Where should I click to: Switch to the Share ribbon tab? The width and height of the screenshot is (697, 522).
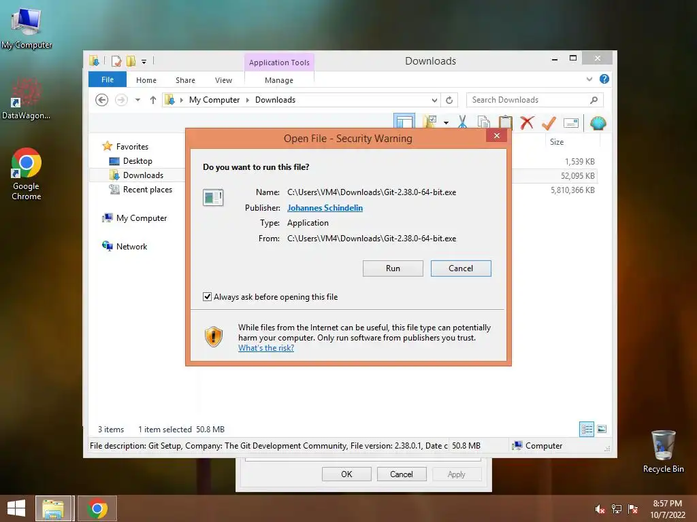tap(185, 80)
